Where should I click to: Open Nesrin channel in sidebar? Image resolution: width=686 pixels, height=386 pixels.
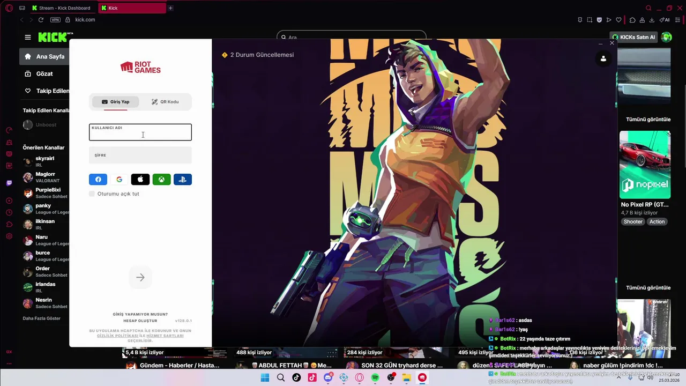click(x=46, y=303)
